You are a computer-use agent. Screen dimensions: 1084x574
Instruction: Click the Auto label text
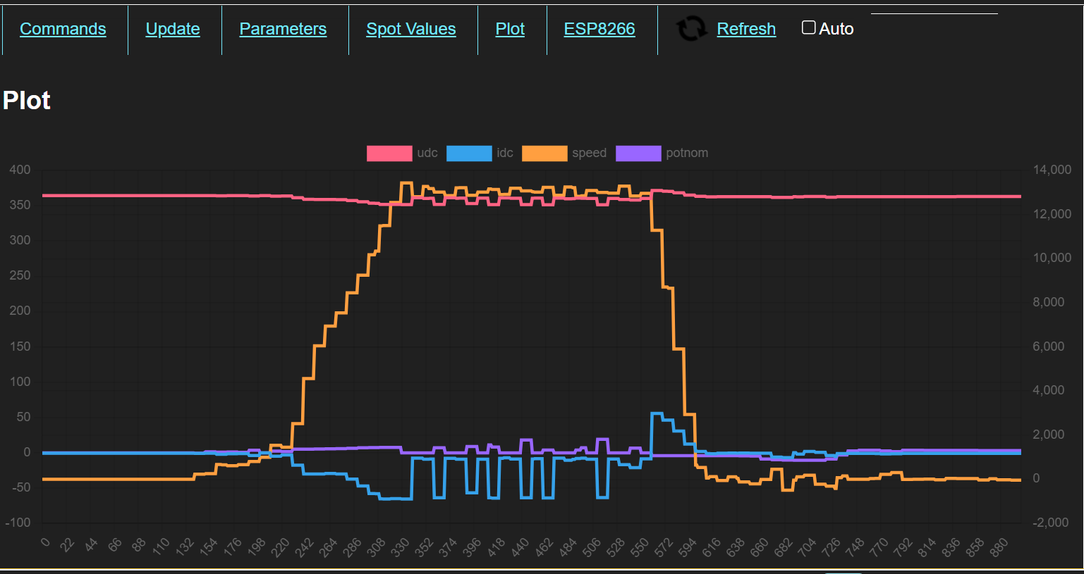pos(836,29)
